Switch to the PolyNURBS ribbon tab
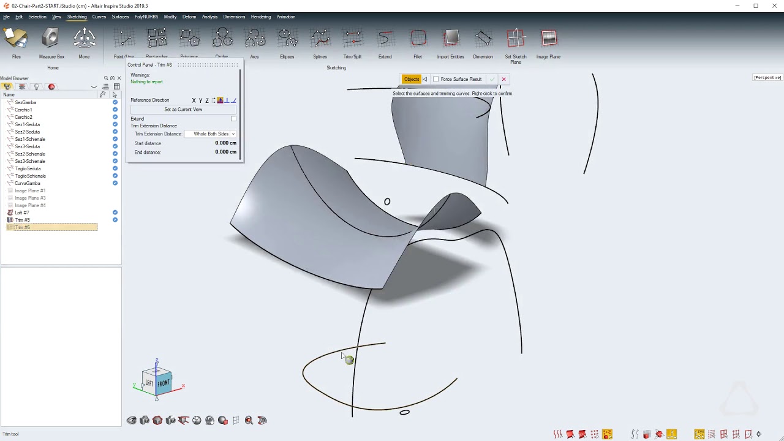Screen dimensions: 784x441 [x=146, y=17]
